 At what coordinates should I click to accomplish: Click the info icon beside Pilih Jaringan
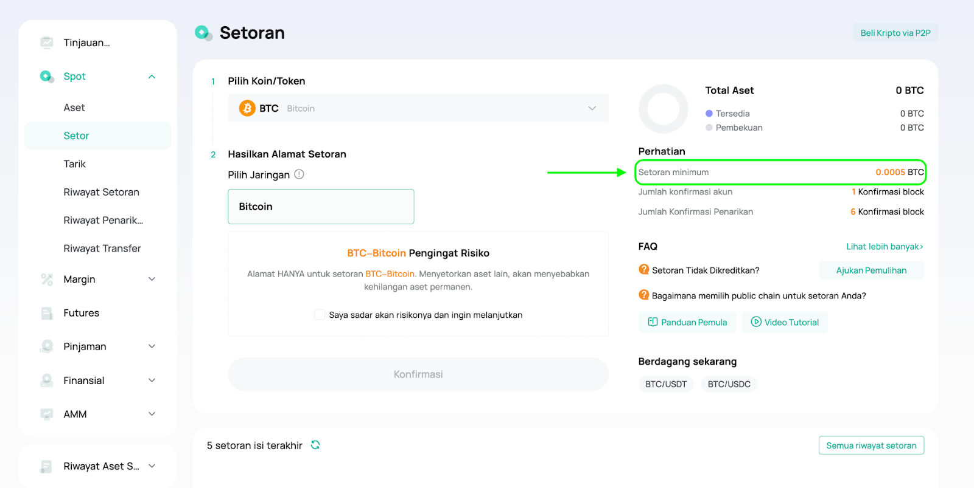pyautogui.click(x=299, y=174)
